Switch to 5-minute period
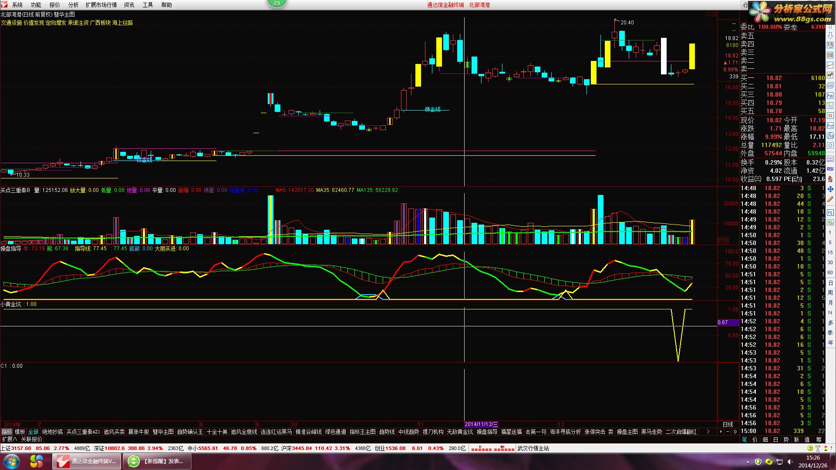This screenshot has height=470, width=836. click(x=830, y=243)
